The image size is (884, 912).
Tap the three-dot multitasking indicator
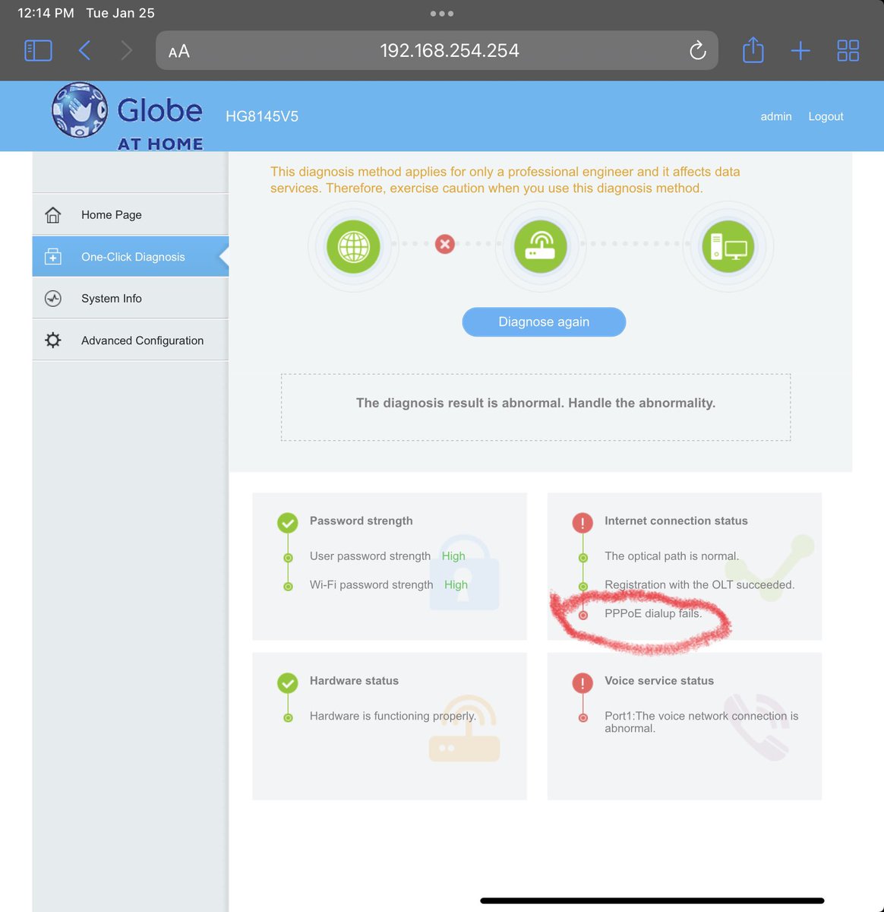(442, 14)
